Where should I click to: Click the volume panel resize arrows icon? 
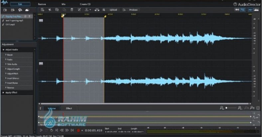point(40,108)
